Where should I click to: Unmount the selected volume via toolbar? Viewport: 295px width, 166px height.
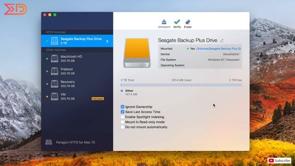click(164, 24)
